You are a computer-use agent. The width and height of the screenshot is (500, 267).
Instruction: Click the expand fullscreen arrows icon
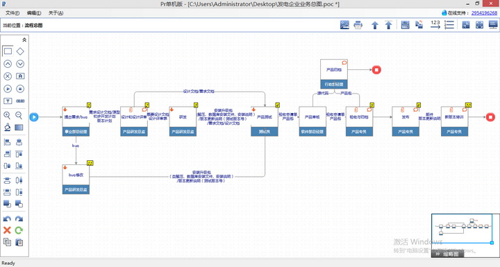click(479, 25)
